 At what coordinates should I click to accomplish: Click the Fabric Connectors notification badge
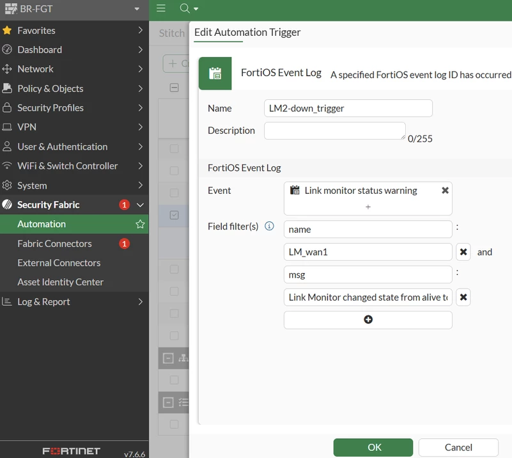click(x=124, y=244)
